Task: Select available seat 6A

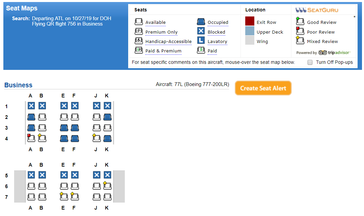Action: tap(31, 186)
